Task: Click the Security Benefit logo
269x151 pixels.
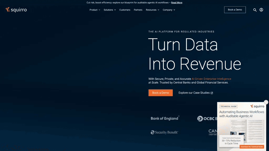Action: coord(164,132)
